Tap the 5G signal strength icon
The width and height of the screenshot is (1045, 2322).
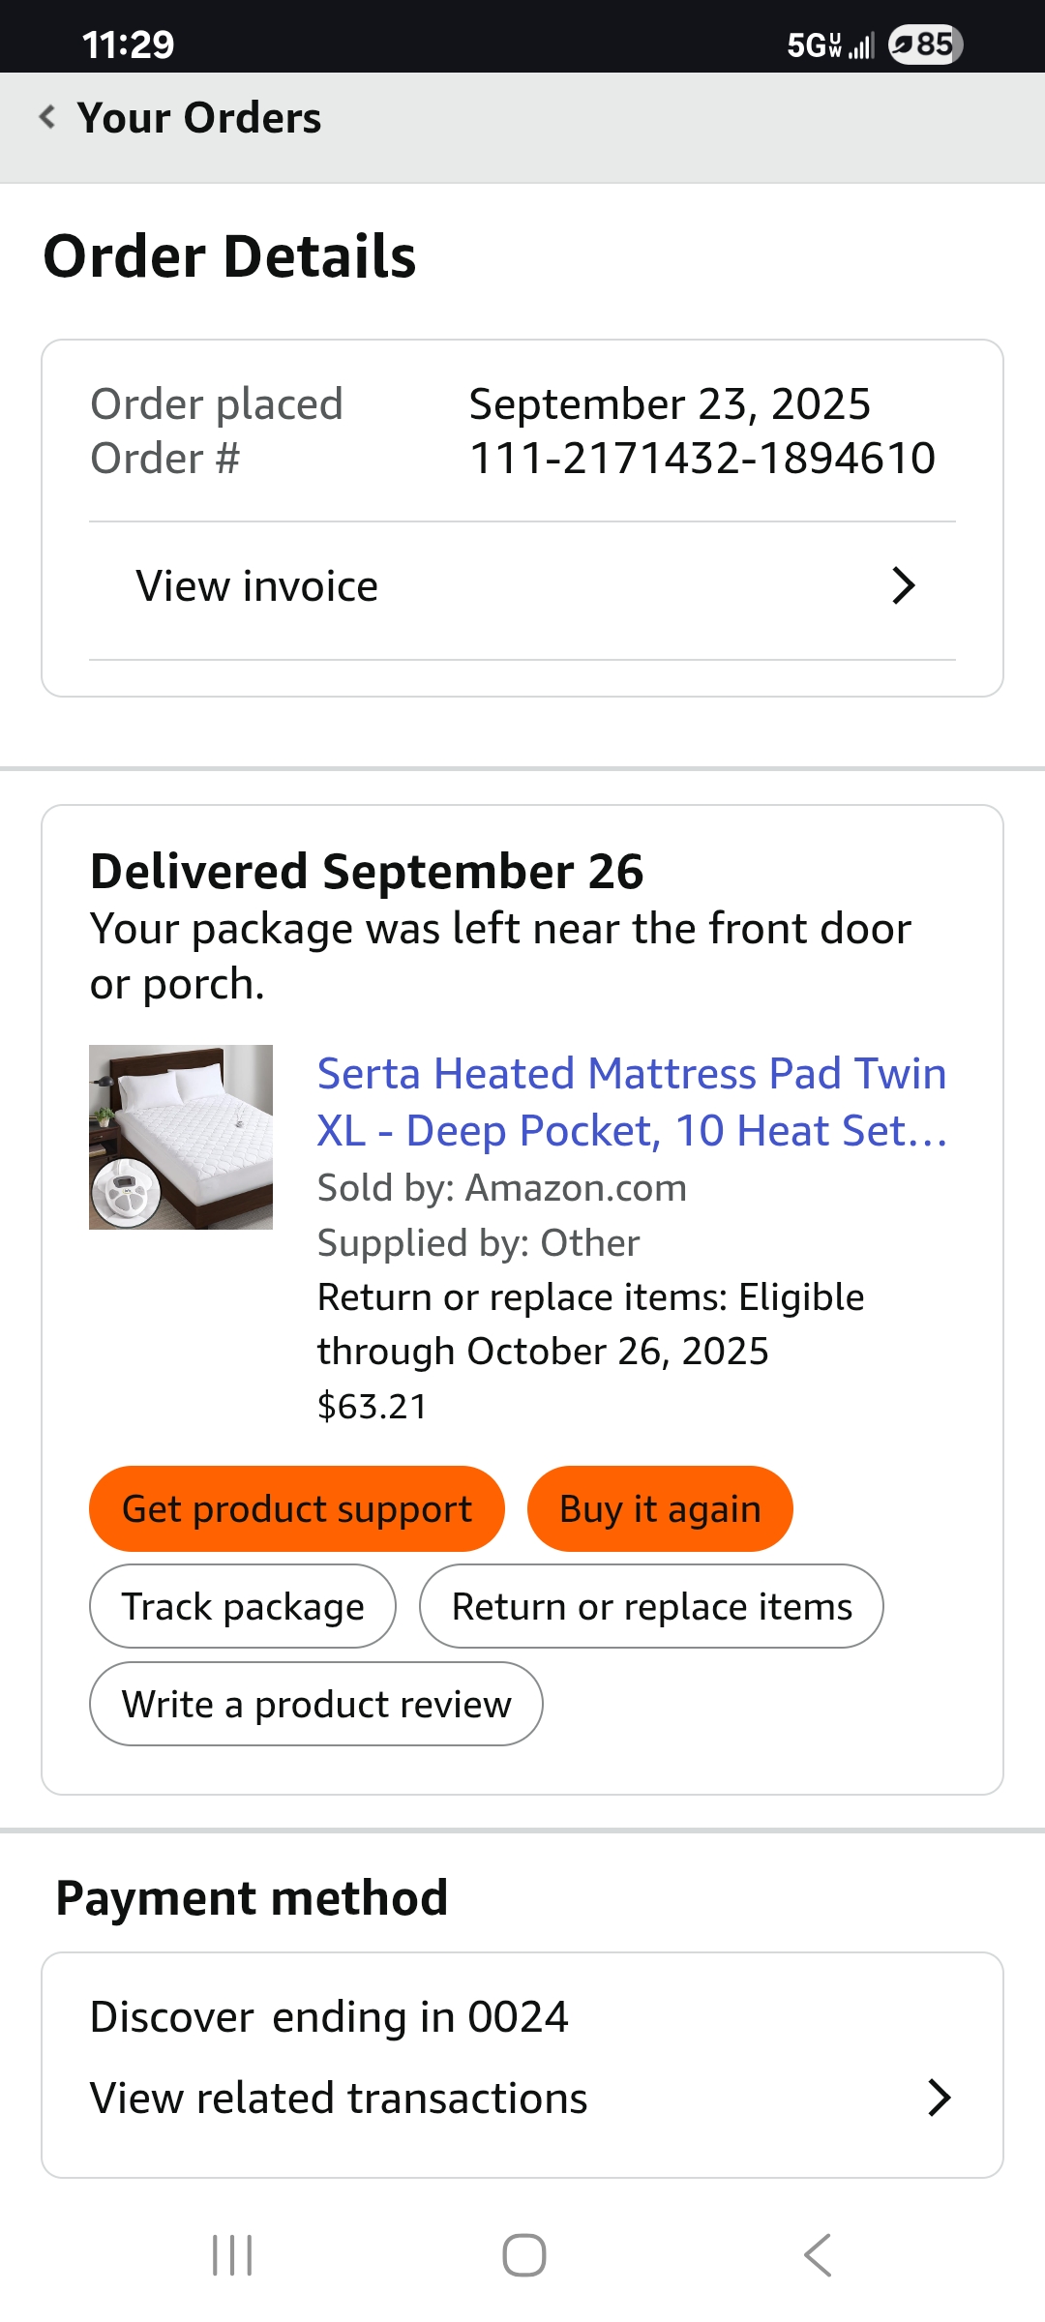tap(831, 45)
